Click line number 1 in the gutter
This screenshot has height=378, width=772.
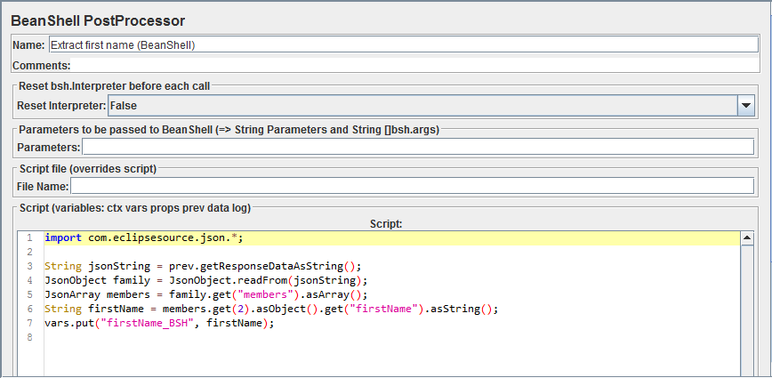[x=30, y=238]
